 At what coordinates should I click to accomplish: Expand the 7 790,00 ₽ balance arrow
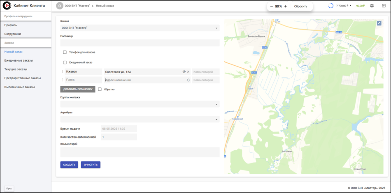351,6
